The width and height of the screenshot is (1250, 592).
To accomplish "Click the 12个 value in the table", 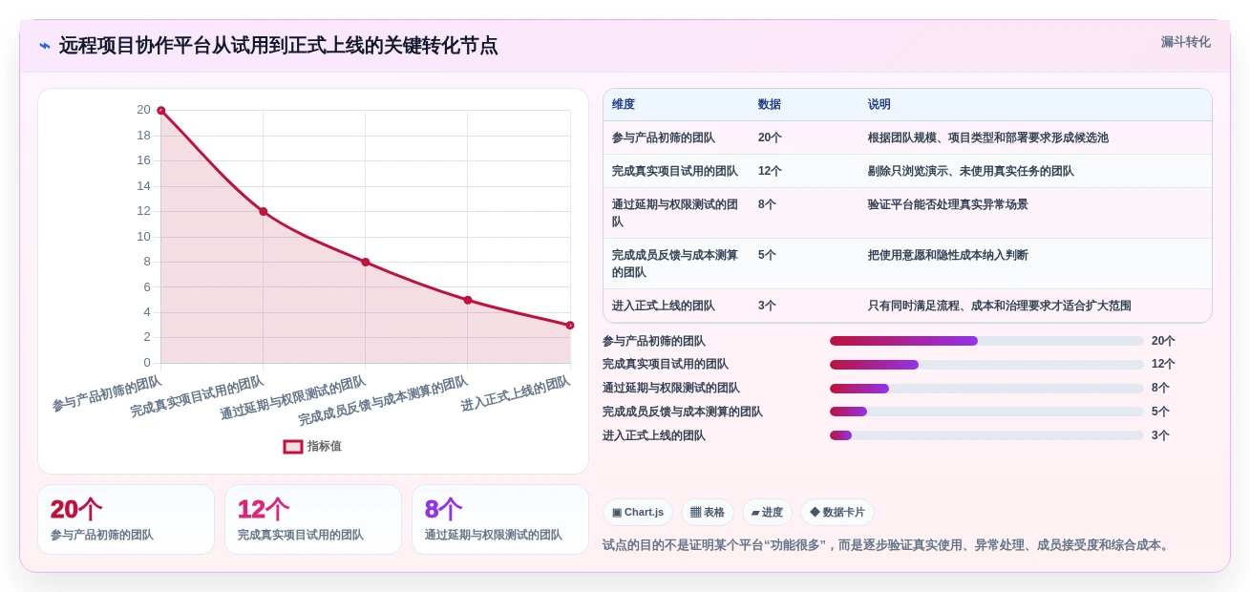I will click(x=770, y=171).
